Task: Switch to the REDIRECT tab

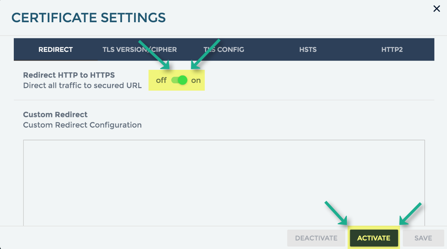Action: 56,49
